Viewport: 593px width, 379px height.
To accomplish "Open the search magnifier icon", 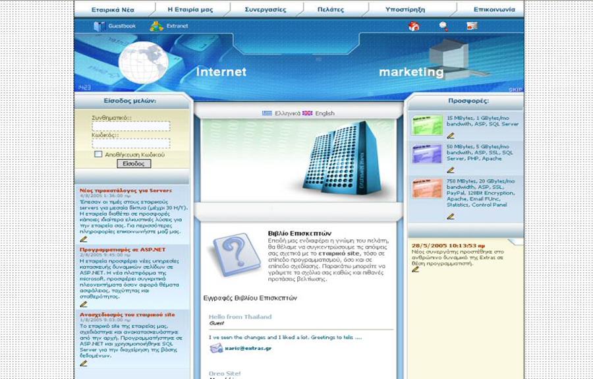I will coord(443,26).
